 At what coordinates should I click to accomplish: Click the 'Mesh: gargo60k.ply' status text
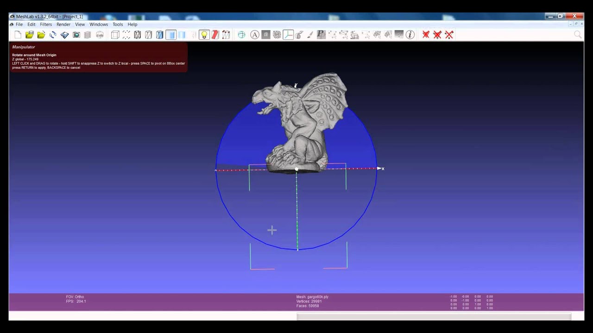coord(312,297)
